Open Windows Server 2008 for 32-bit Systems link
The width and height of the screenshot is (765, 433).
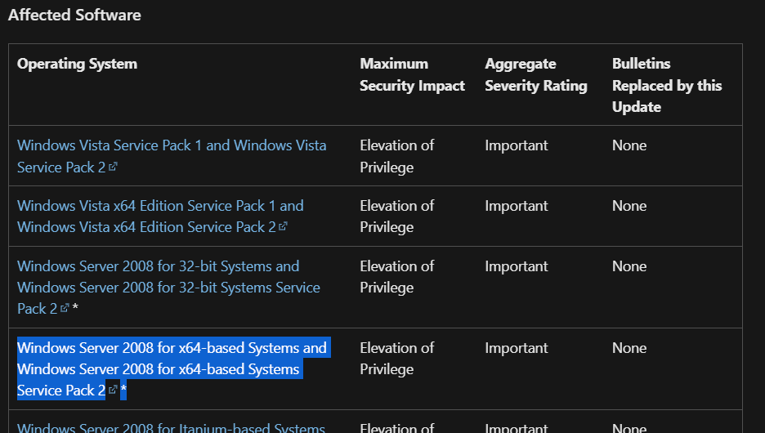coord(169,288)
